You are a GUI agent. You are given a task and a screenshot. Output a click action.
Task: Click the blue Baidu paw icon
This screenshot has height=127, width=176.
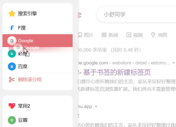pyautogui.click(x=12, y=66)
